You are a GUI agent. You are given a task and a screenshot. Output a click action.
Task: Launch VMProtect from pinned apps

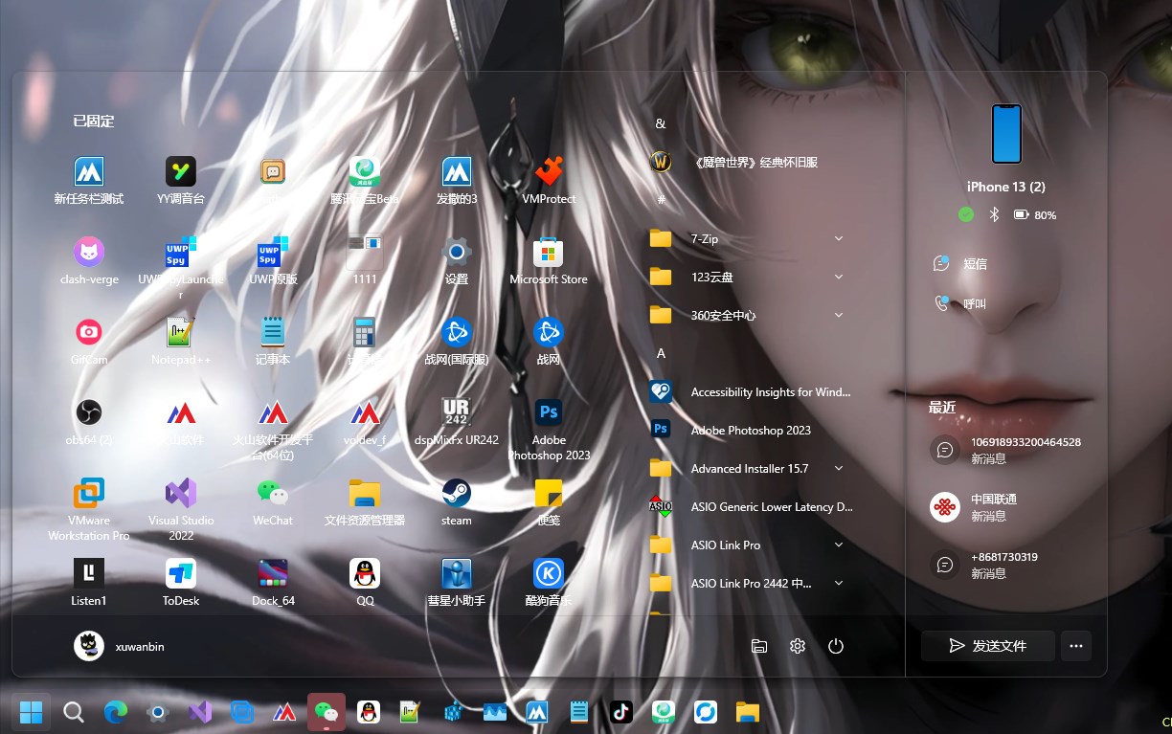(549, 181)
